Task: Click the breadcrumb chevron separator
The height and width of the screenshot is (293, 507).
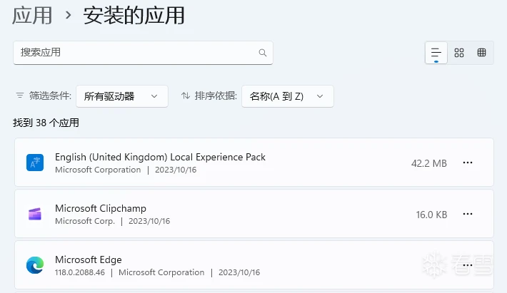Action: click(x=68, y=15)
